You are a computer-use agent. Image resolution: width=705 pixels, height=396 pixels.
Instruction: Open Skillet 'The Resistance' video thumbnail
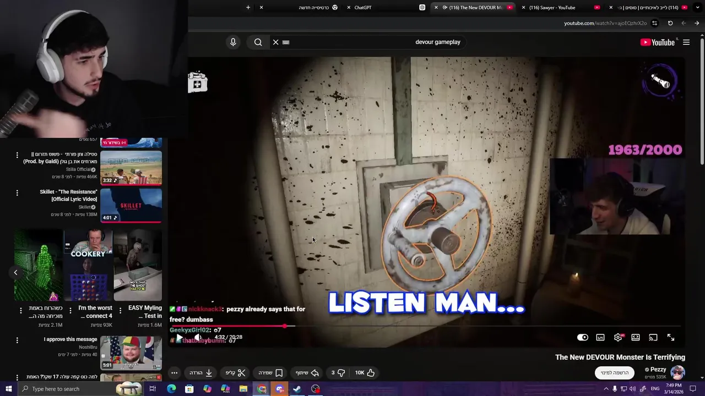click(131, 205)
